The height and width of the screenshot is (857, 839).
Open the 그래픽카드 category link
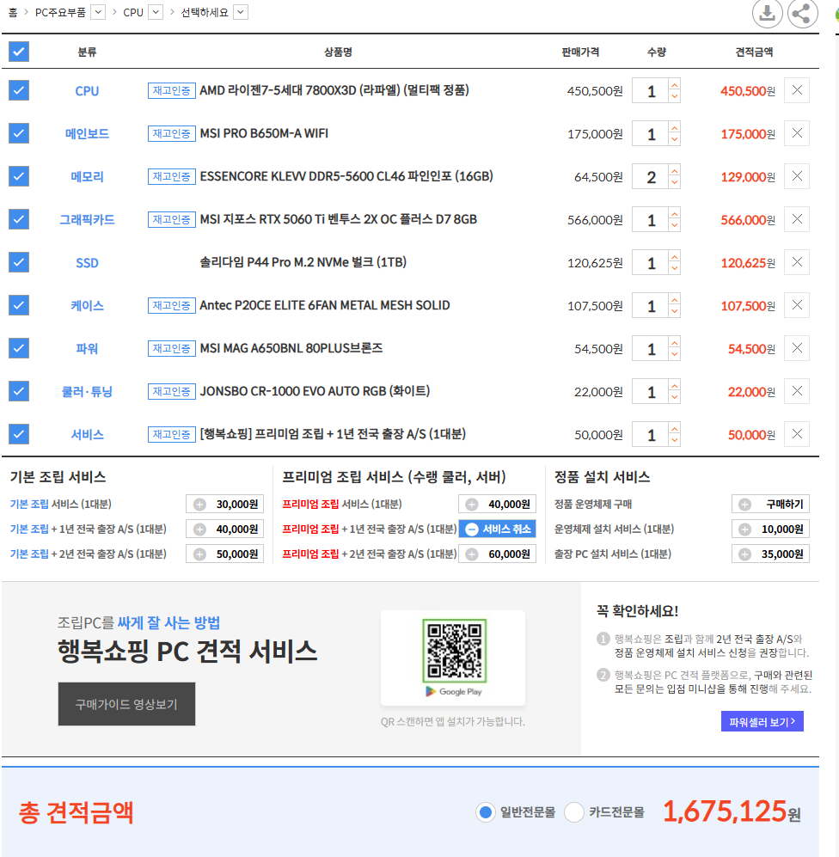pos(87,220)
